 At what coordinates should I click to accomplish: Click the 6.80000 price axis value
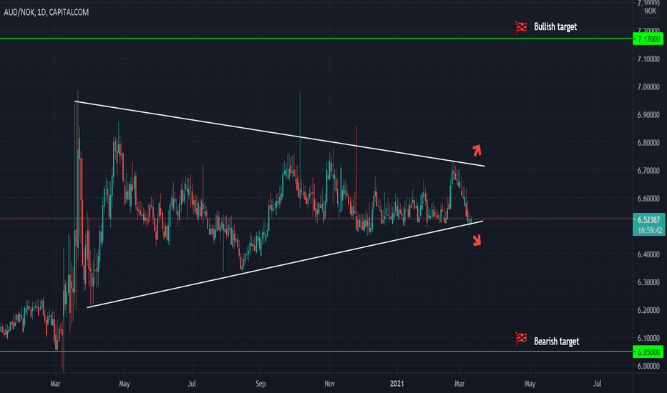(x=648, y=143)
